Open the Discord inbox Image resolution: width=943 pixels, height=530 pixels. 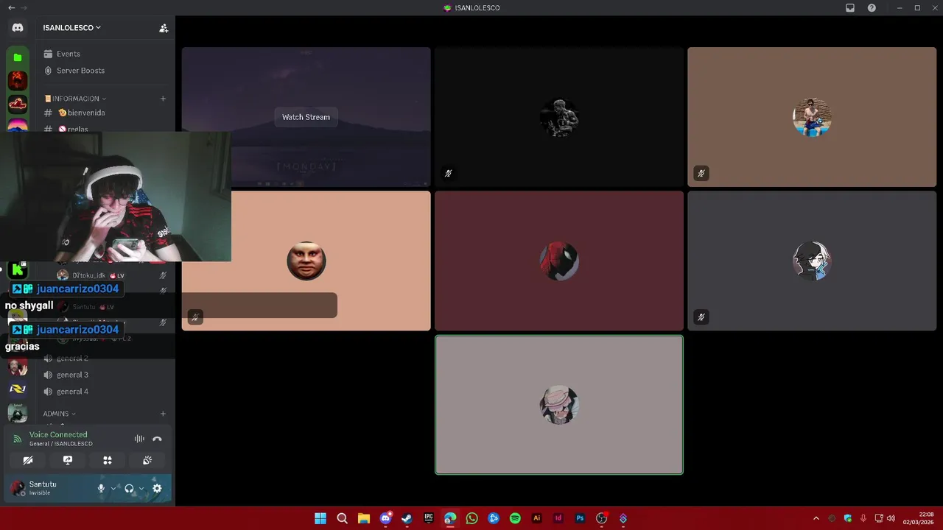tap(850, 8)
